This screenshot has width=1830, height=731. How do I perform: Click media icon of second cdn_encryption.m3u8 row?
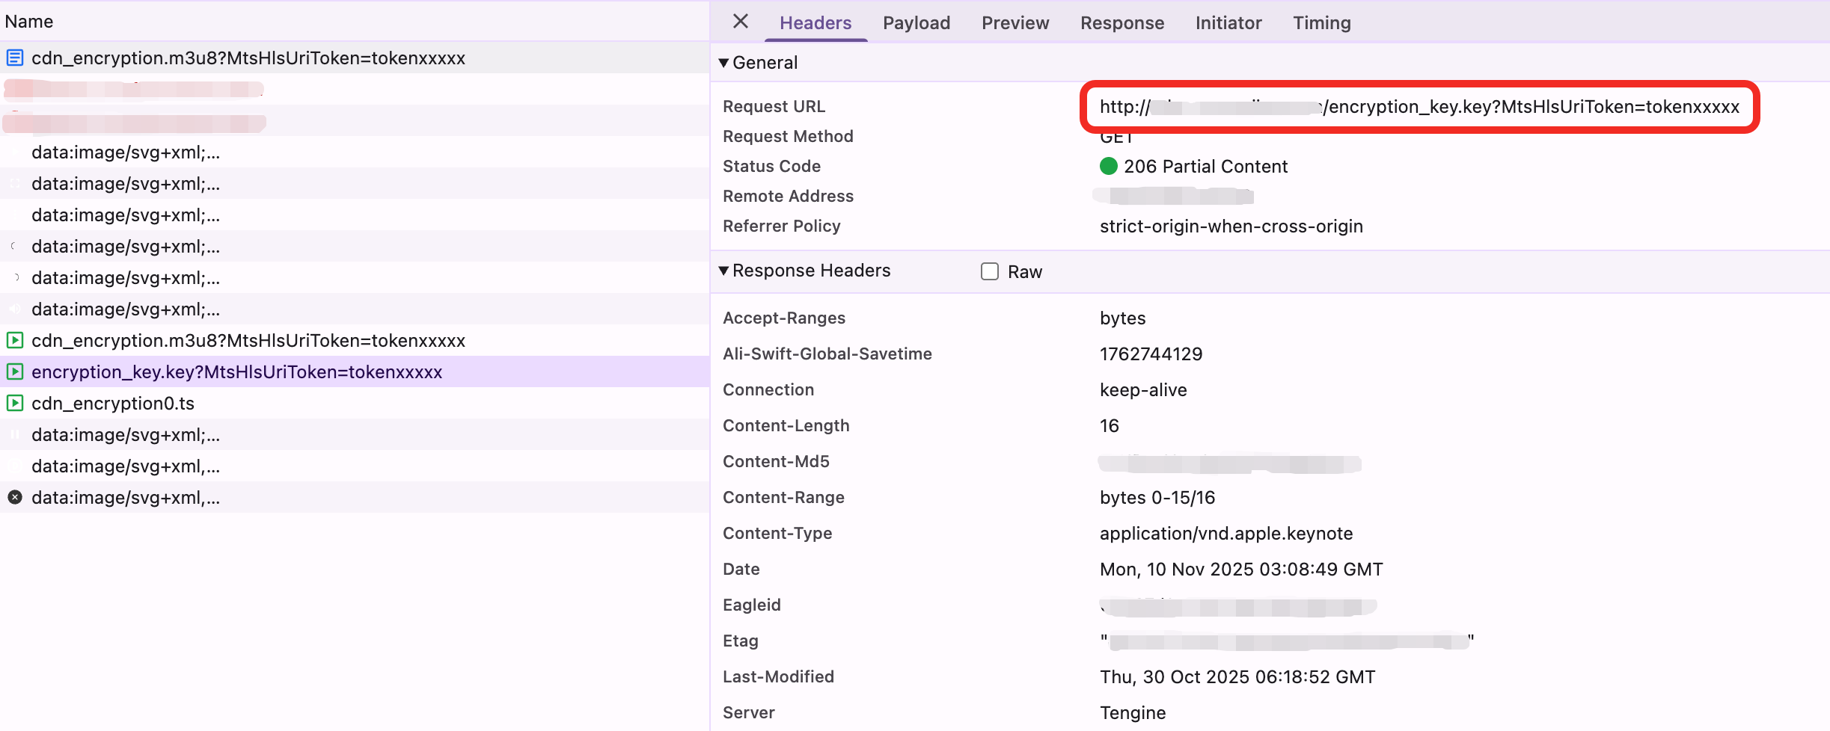point(15,340)
